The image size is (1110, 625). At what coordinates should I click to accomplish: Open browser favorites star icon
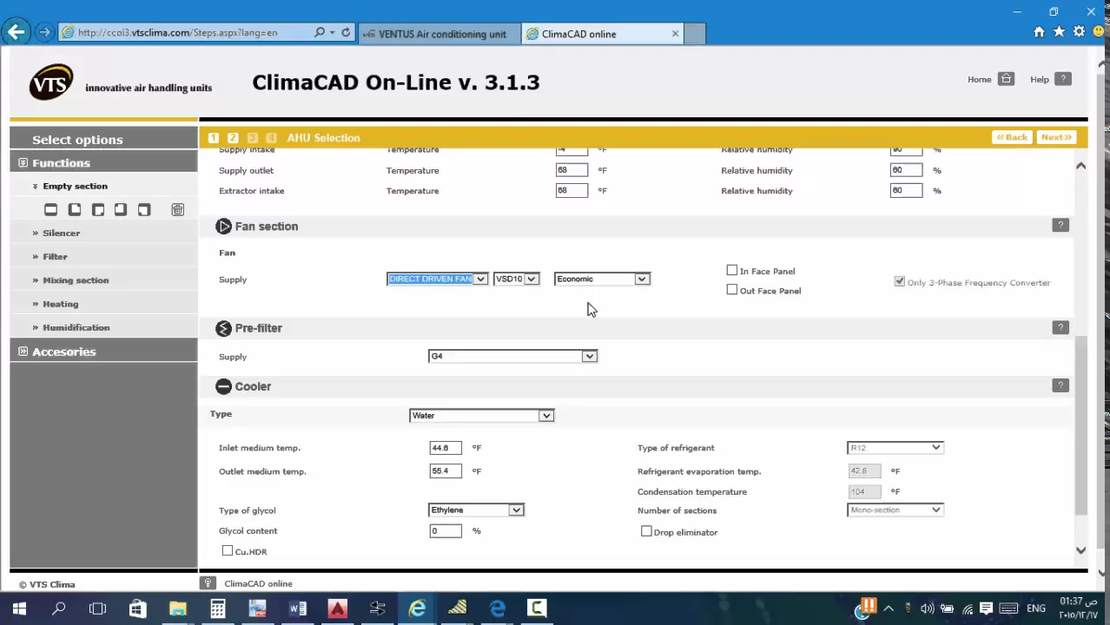click(x=1059, y=31)
